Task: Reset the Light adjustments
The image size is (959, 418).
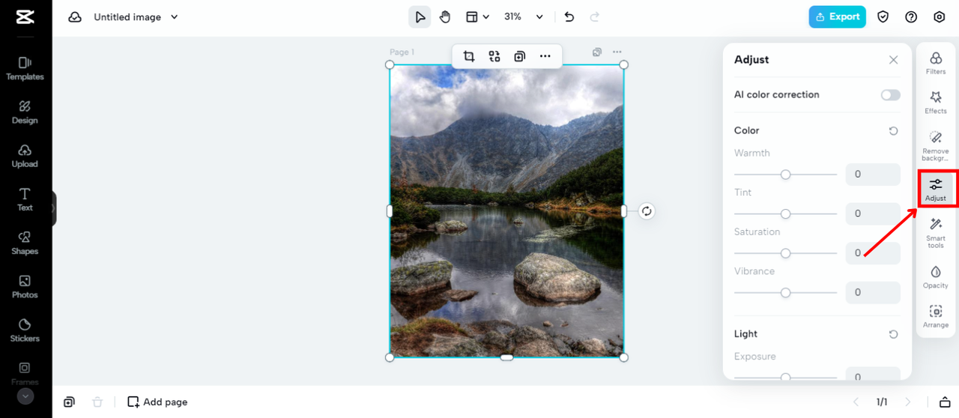Action: tap(893, 334)
